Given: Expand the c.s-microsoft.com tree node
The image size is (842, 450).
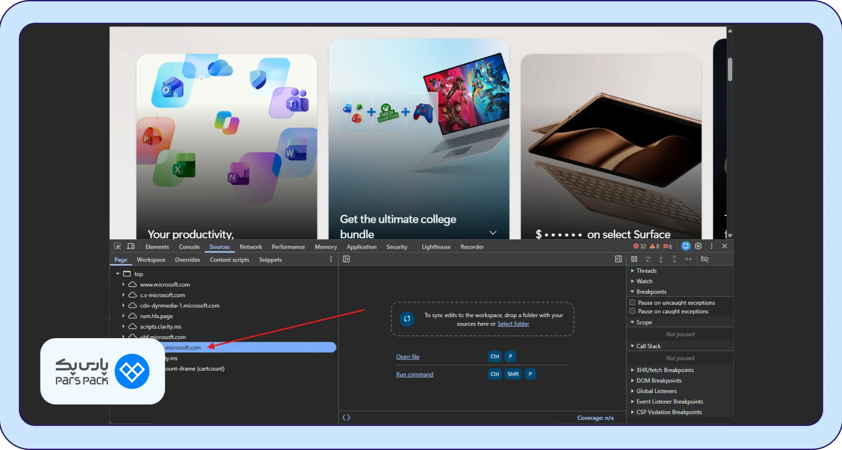Looking at the screenshot, I should click(x=123, y=295).
